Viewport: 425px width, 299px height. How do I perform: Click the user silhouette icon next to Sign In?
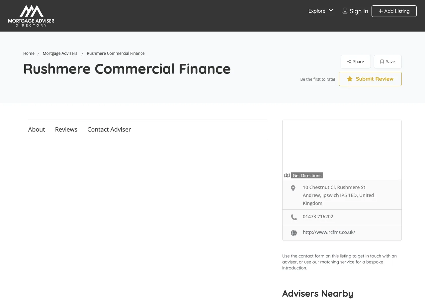tap(345, 11)
